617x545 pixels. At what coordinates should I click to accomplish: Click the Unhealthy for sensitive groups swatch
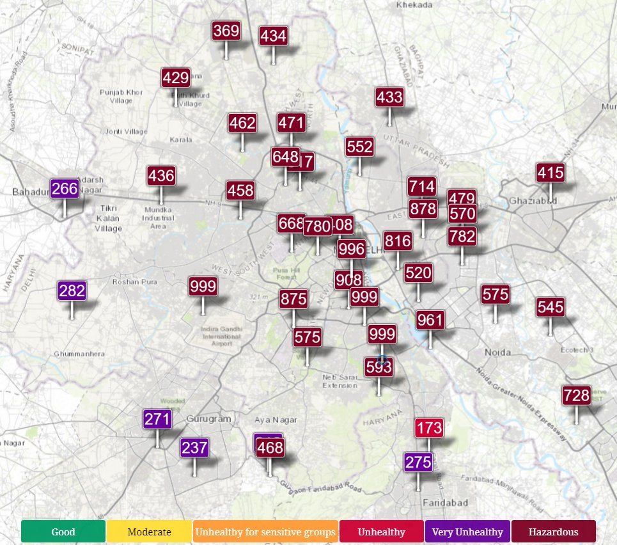[x=265, y=532]
